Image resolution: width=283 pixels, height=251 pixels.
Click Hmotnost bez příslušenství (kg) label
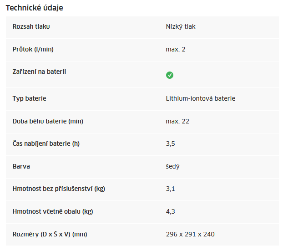coord(59,189)
